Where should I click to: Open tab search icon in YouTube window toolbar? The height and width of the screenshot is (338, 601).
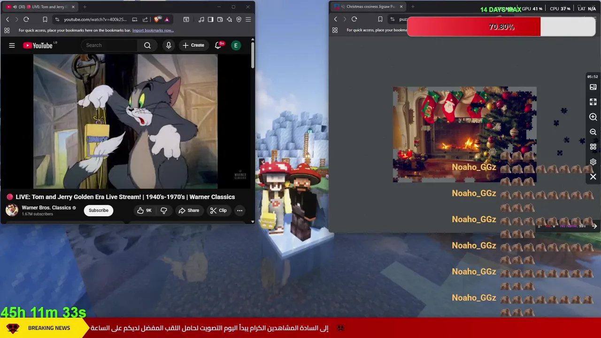[x=186, y=19]
